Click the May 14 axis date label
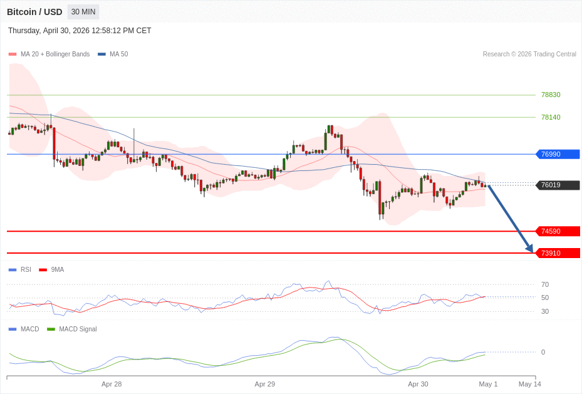The image size is (582, 394). [529, 384]
